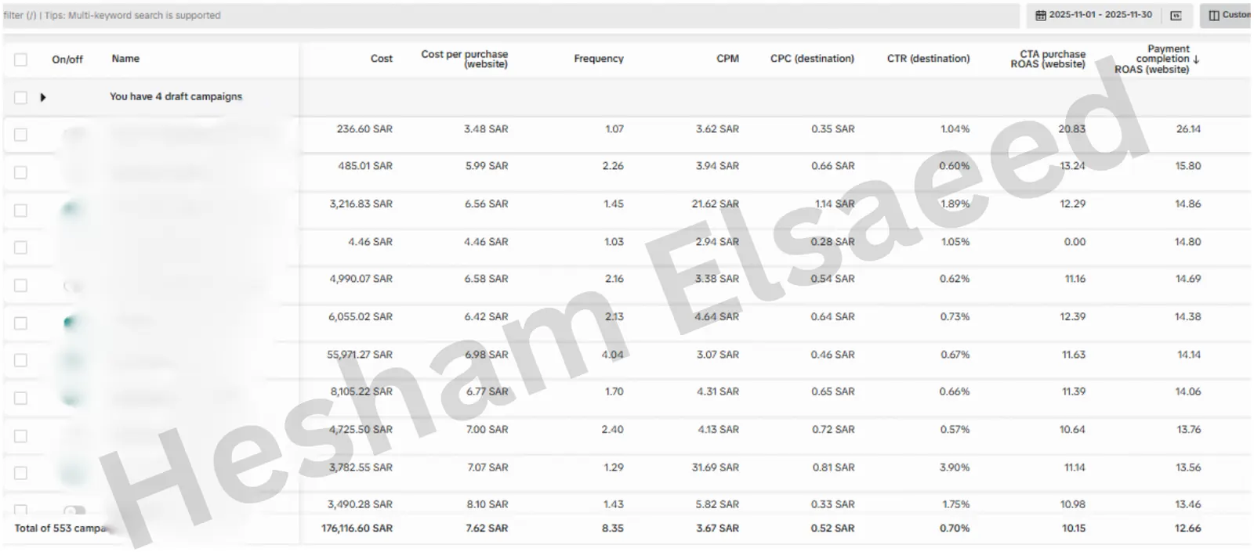Select the checkbox for the 236.60 SAR row
Image resolution: width=1254 pixels, height=552 pixels.
pos(20,135)
